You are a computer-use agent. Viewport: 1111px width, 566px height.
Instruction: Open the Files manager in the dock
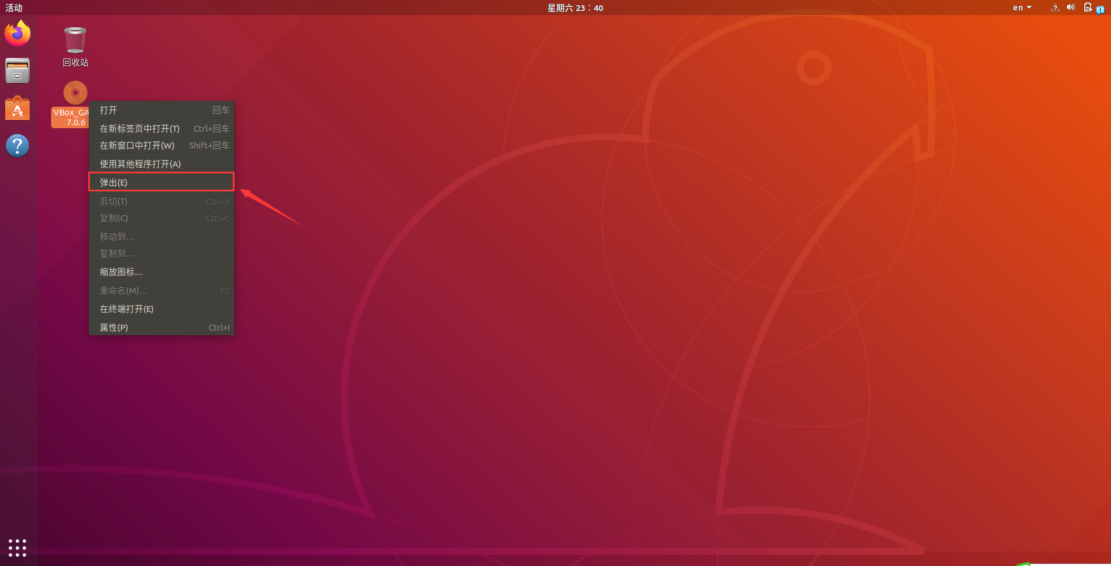(x=17, y=71)
